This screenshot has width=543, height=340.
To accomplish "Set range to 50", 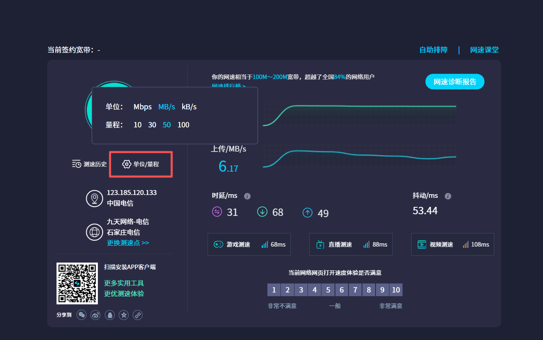I will [167, 125].
